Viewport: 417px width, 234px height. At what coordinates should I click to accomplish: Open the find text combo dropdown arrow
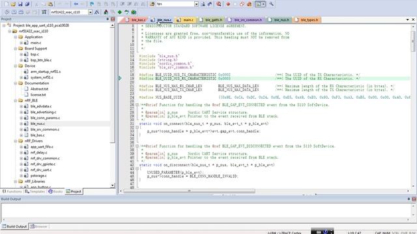[x=196, y=4]
